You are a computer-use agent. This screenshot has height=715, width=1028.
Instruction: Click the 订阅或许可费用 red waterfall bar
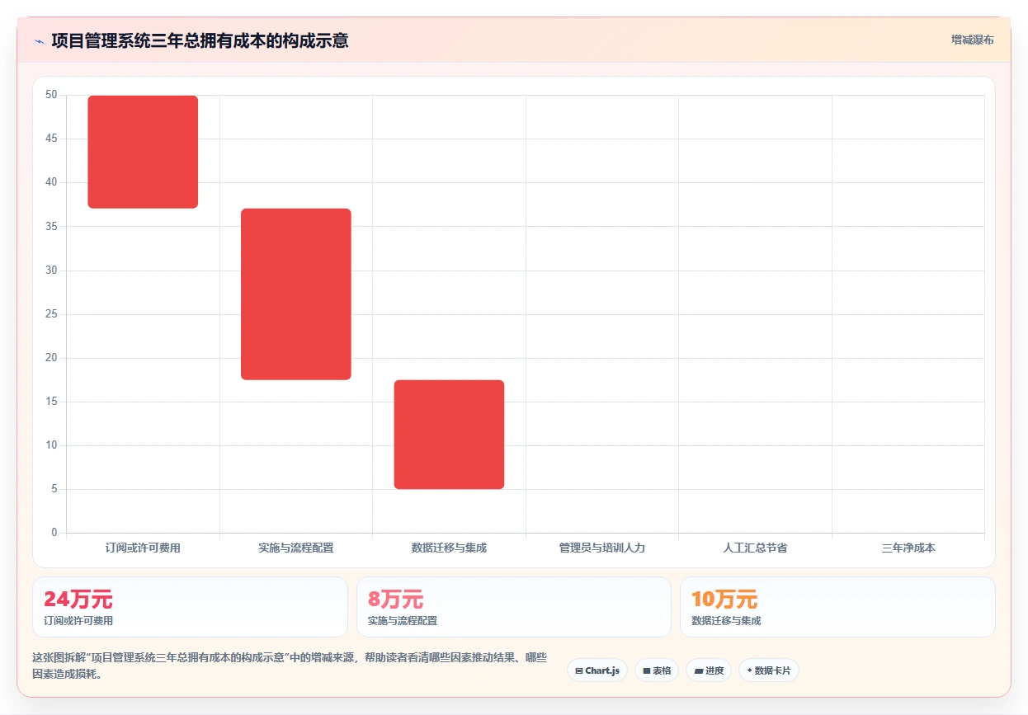pyautogui.click(x=143, y=152)
